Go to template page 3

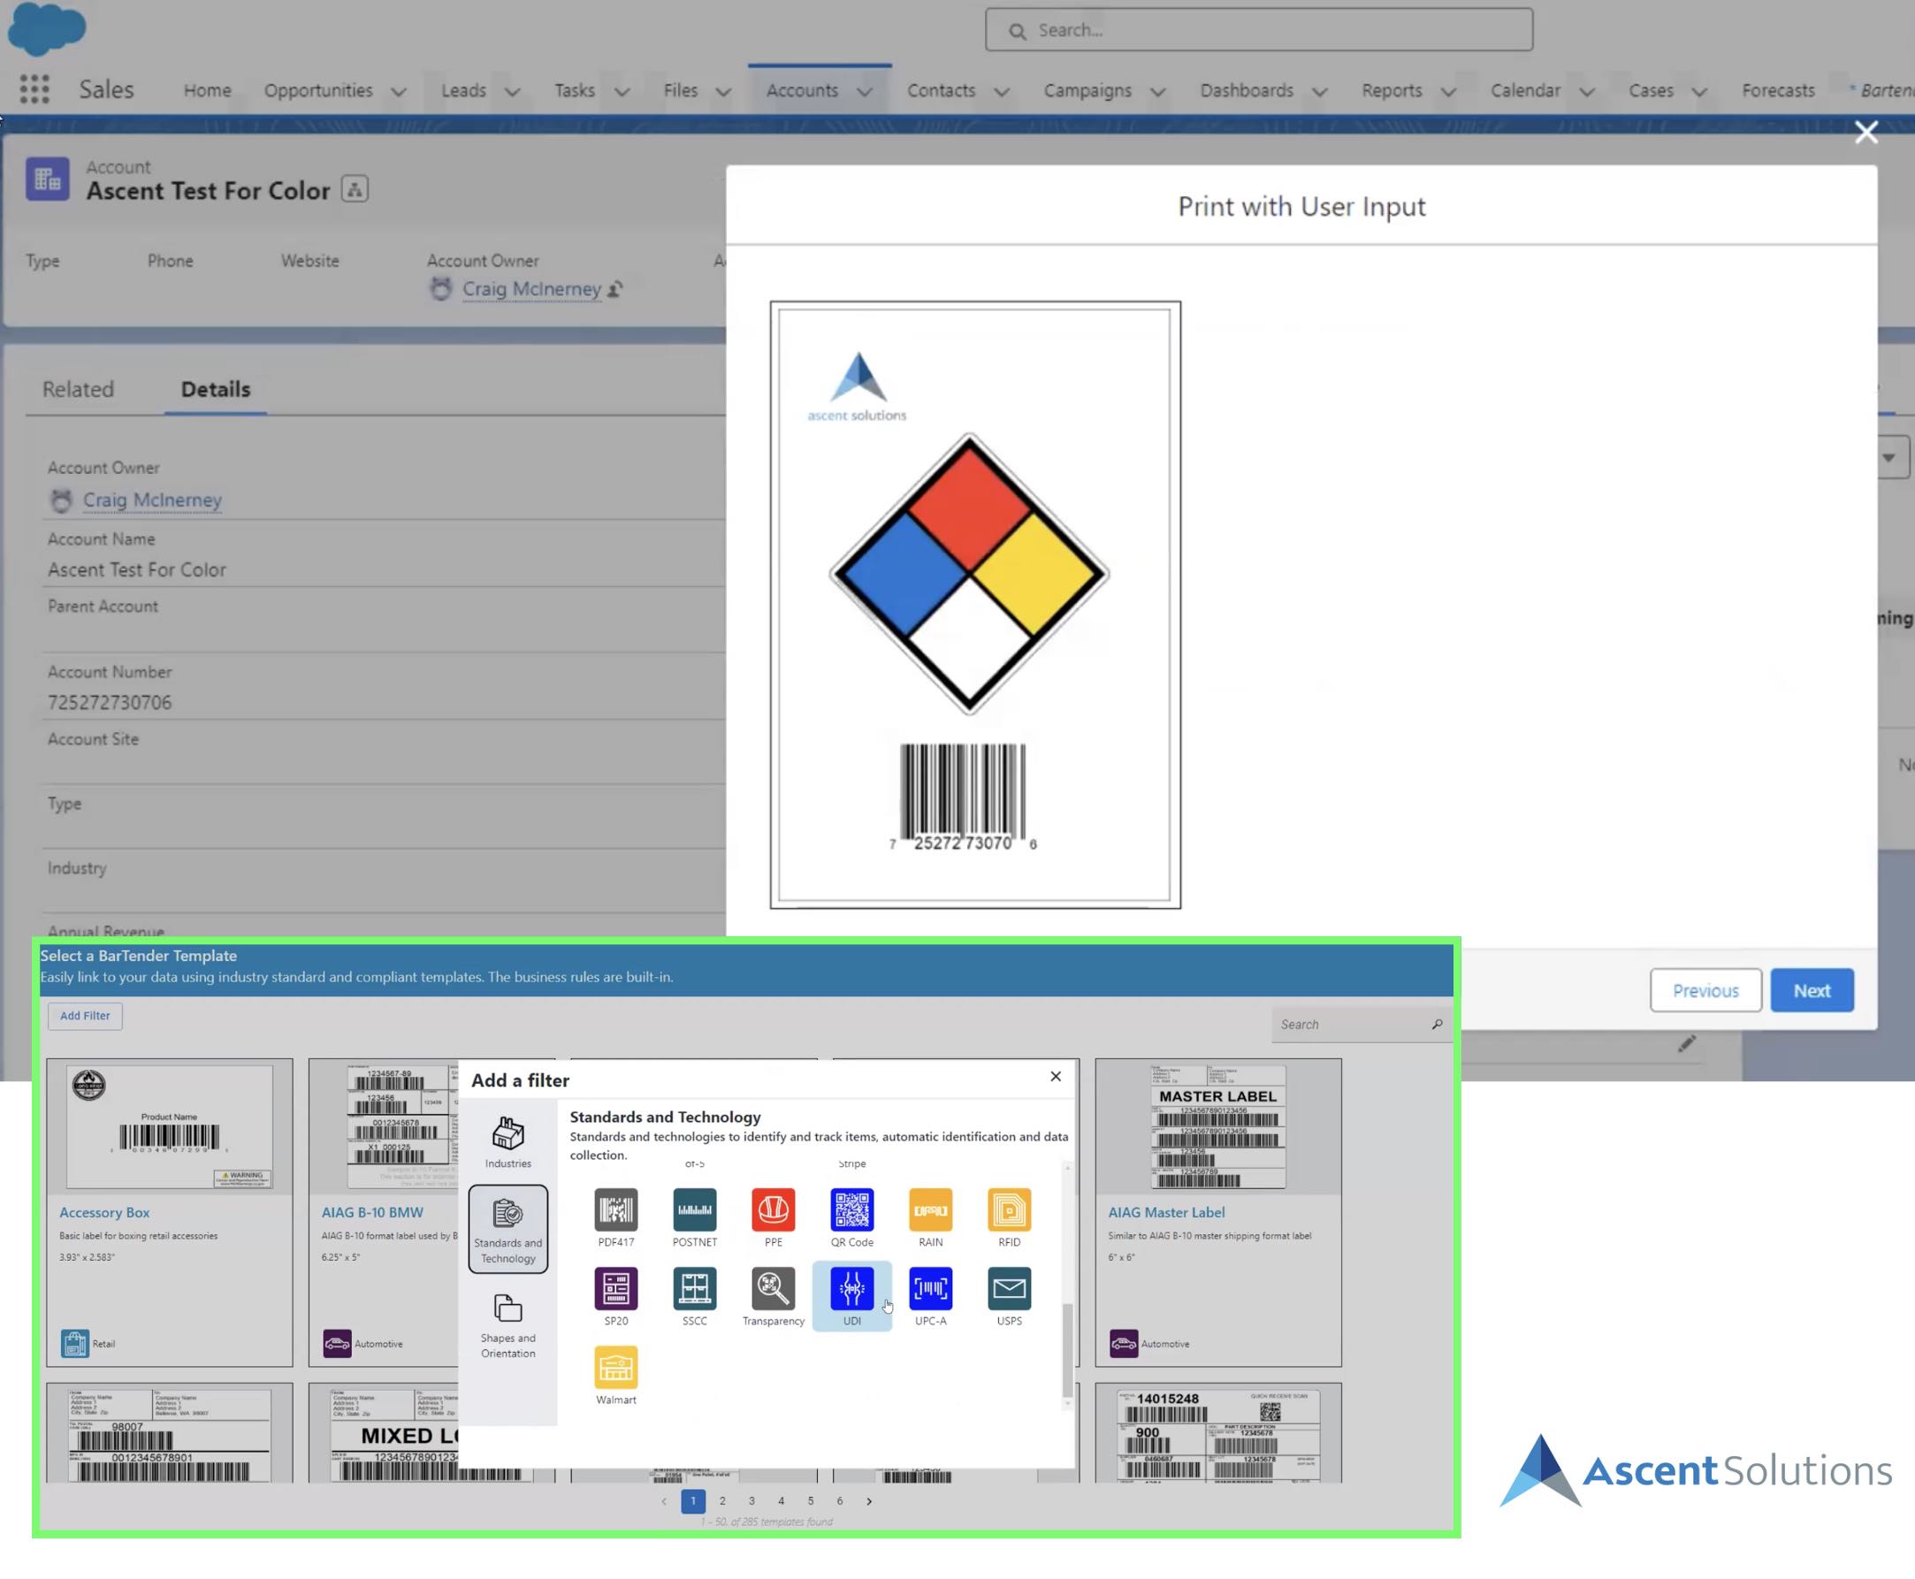[752, 1501]
